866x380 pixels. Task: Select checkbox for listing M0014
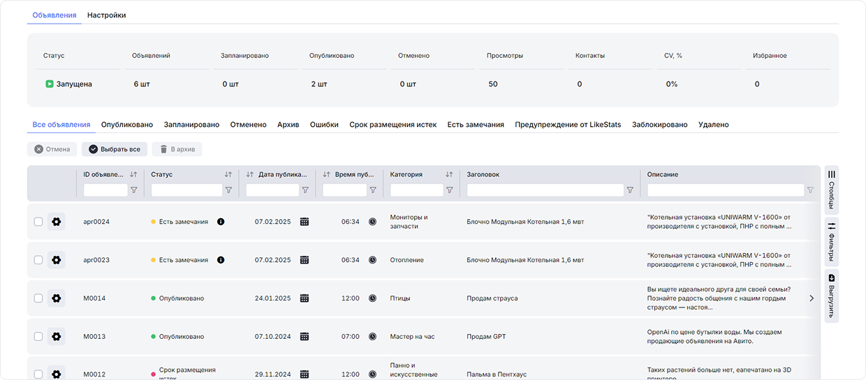click(x=38, y=298)
